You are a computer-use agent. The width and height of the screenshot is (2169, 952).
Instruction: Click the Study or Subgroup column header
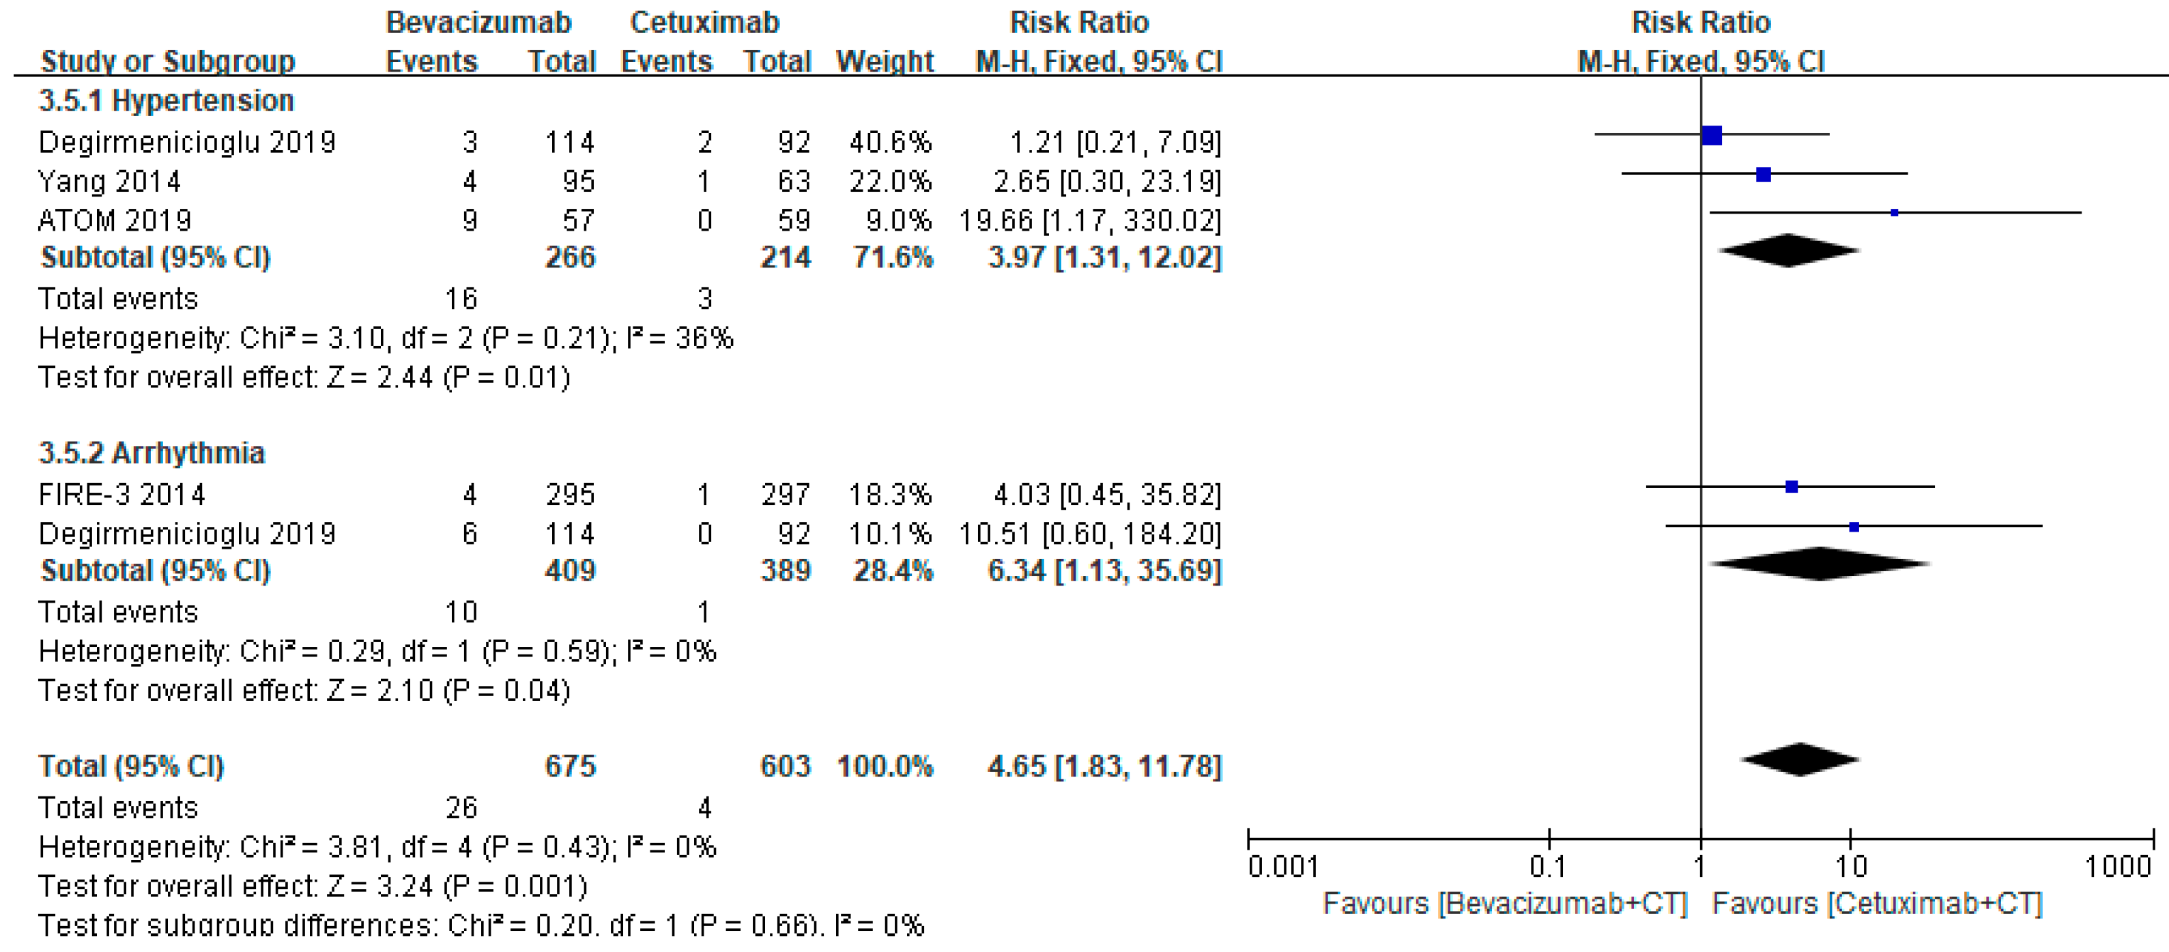[x=169, y=61]
